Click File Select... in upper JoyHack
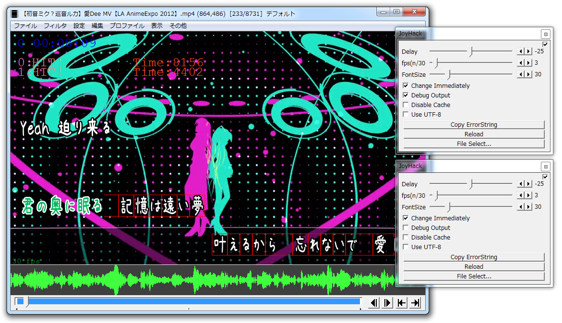 click(474, 144)
